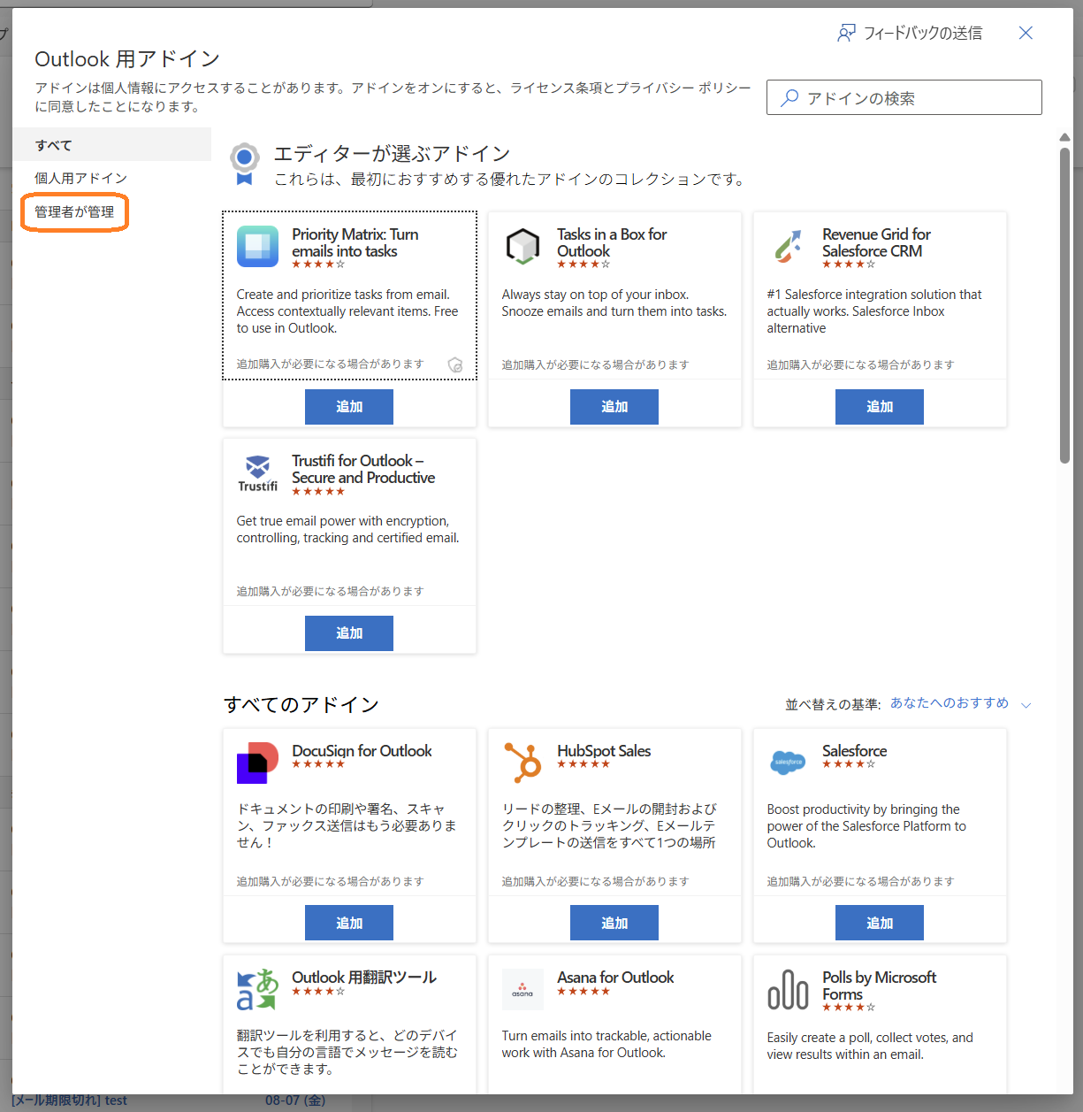Click the Revenue Grid for Salesforce CRM icon

point(788,246)
